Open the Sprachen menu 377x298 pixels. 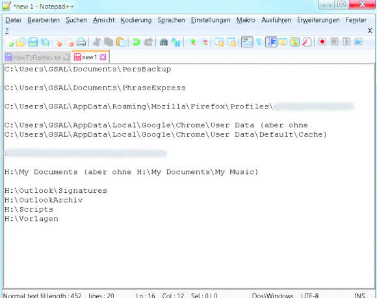pyautogui.click(x=171, y=20)
